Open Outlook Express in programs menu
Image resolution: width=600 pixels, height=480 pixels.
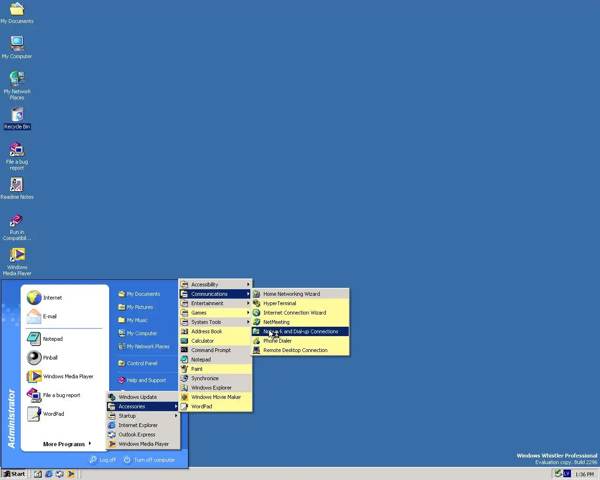[143, 435]
